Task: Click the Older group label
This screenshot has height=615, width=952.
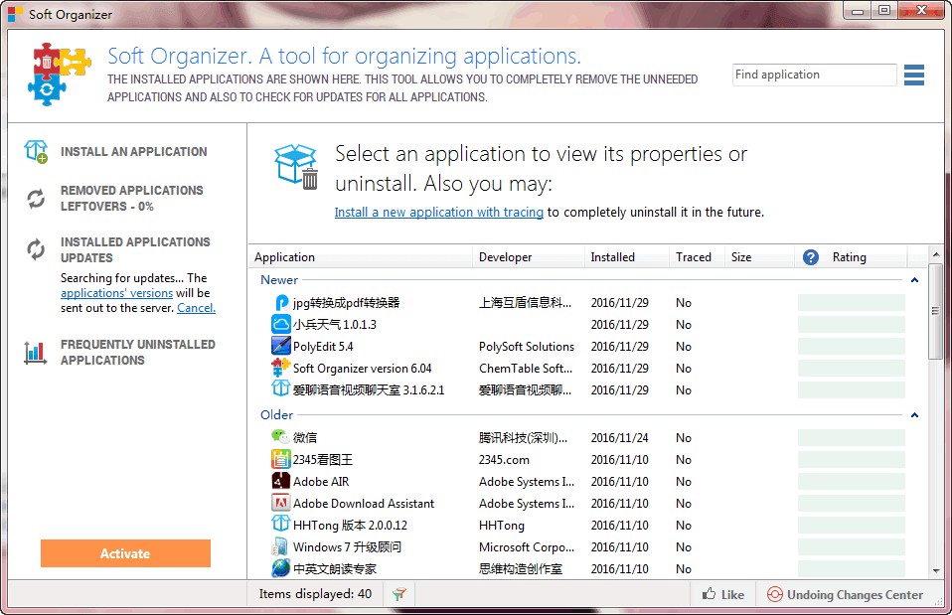Action: (x=277, y=415)
